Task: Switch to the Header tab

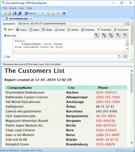Action: 47,30
